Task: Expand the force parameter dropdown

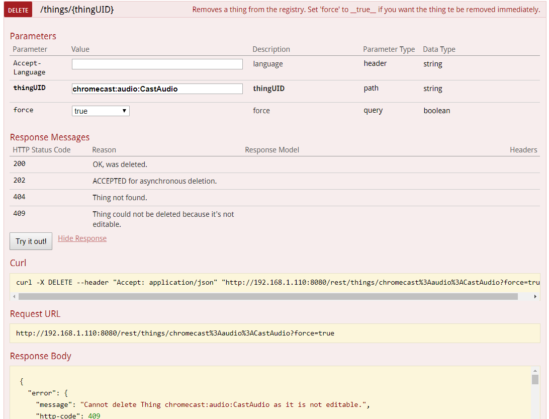Action: pos(101,111)
